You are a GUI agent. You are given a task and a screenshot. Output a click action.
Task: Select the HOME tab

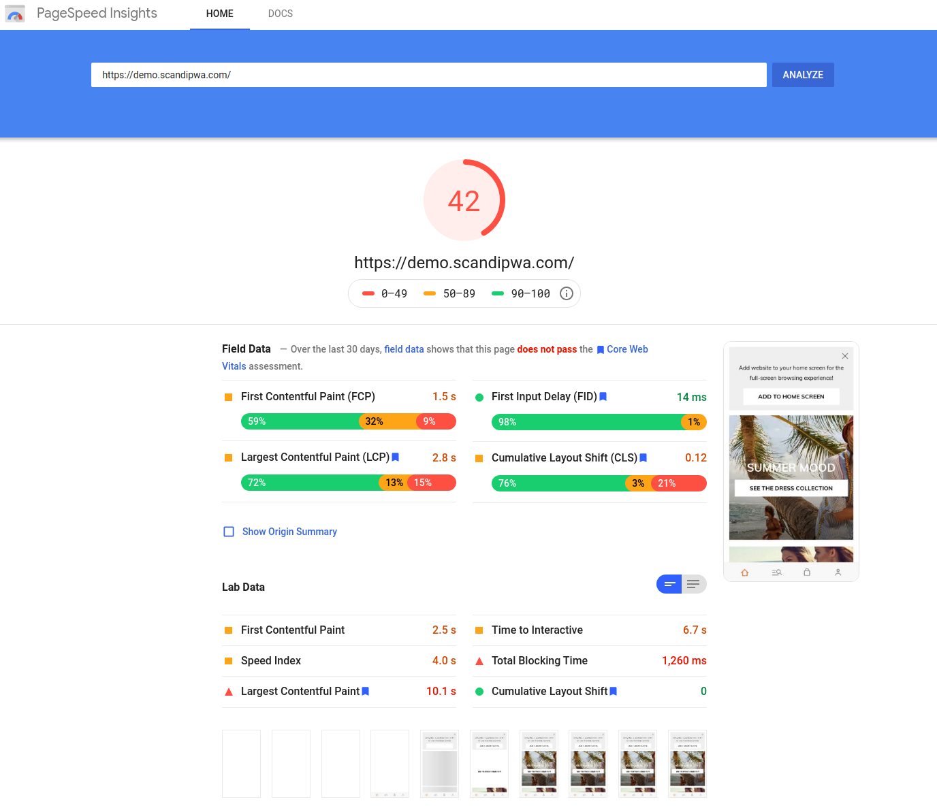coord(219,14)
